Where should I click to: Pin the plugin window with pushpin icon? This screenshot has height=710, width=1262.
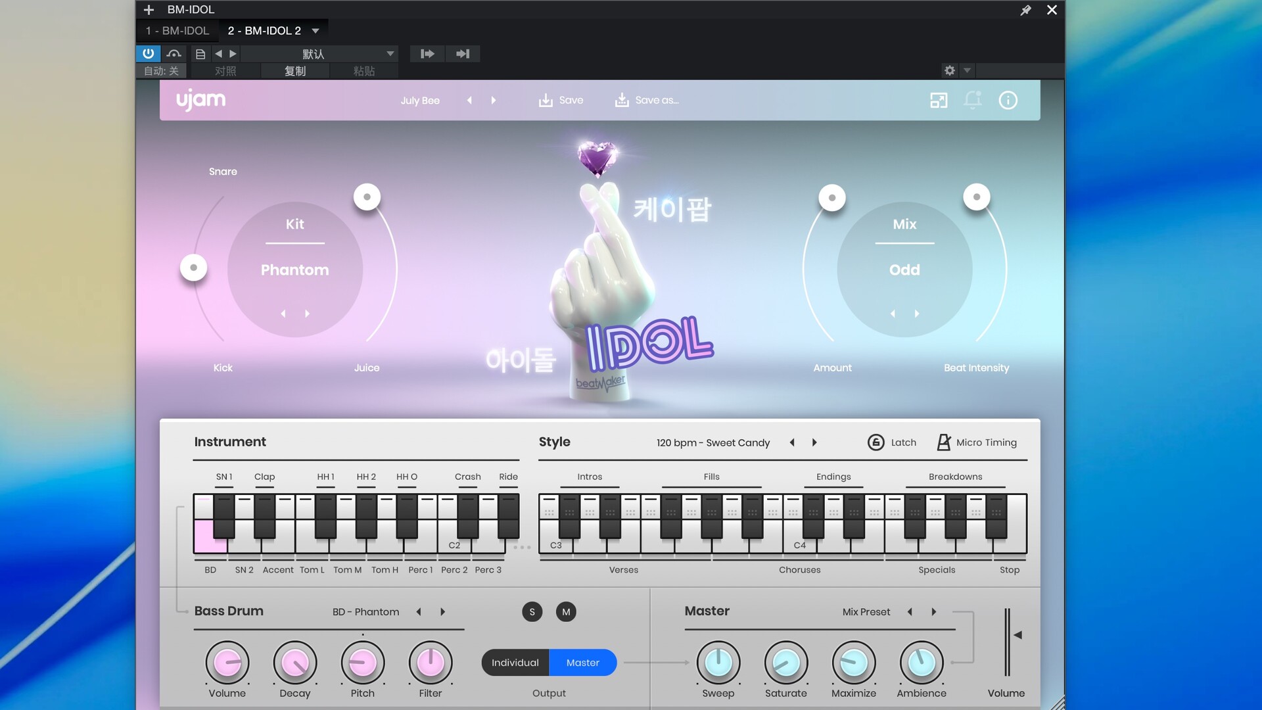tap(1025, 10)
